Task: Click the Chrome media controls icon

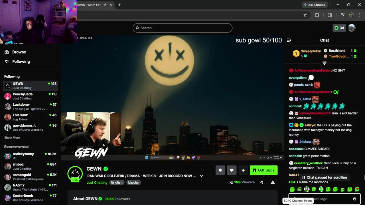Action: [x=342, y=15]
